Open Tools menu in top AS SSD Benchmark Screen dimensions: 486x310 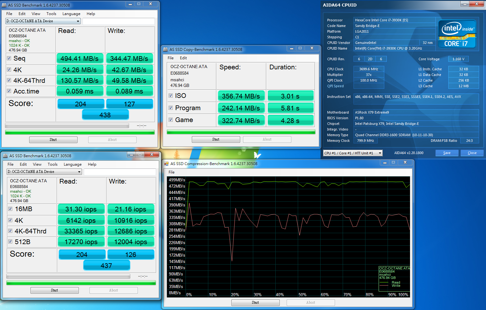pos(51,13)
